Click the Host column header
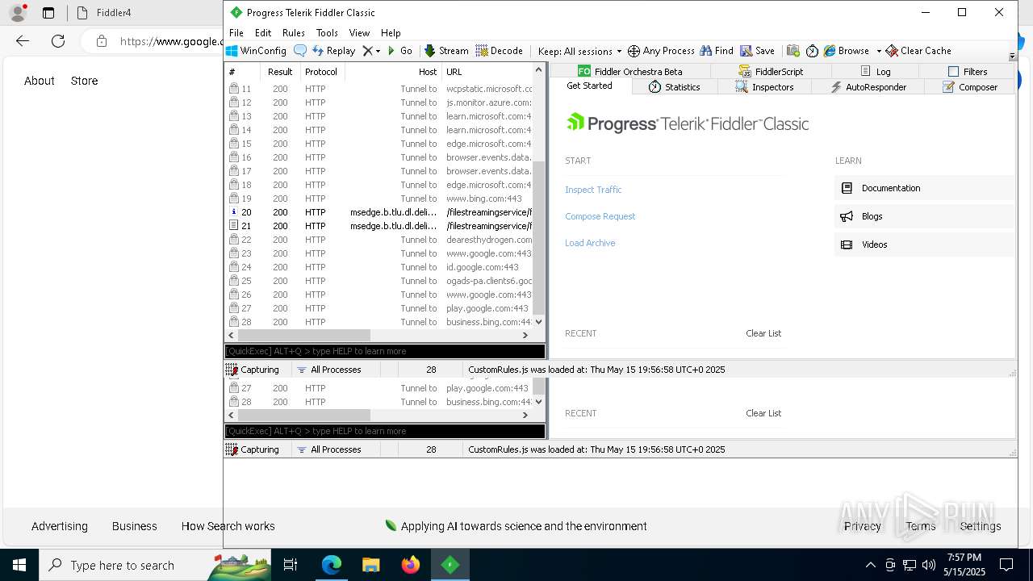The width and height of the screenshot is (1033, 581). coord(393,72)
